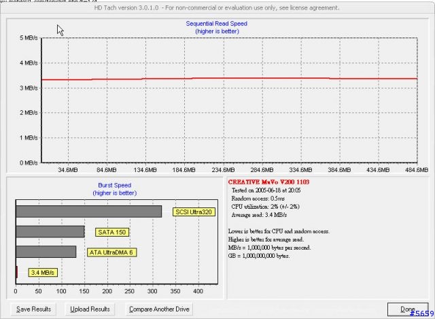Click the SATA 150 gray bar
The width and height of the screenshot is (435, 319).
[50, 231]
